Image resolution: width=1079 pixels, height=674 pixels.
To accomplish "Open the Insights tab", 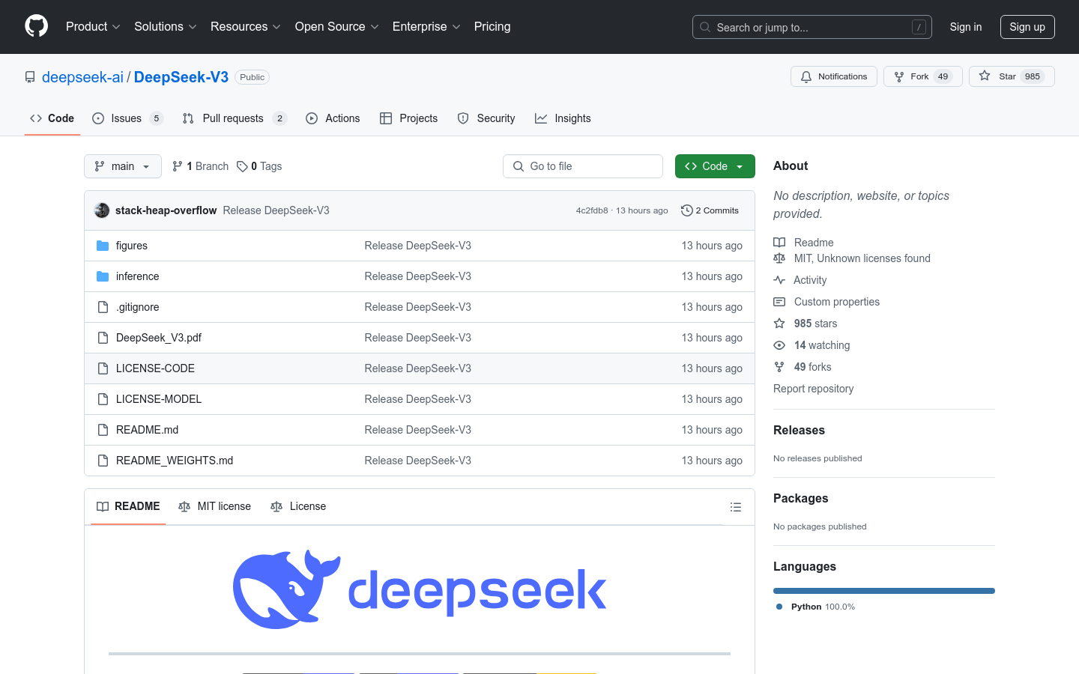I will pos(563,118).
